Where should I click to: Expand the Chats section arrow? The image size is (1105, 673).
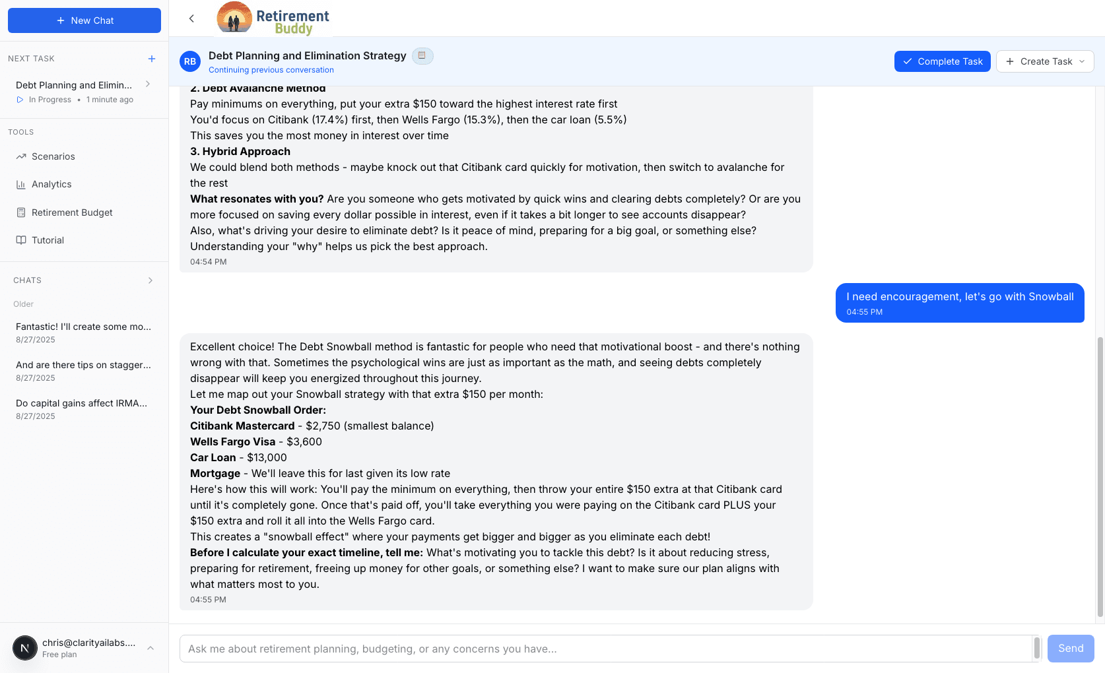[x=151, y=280]
